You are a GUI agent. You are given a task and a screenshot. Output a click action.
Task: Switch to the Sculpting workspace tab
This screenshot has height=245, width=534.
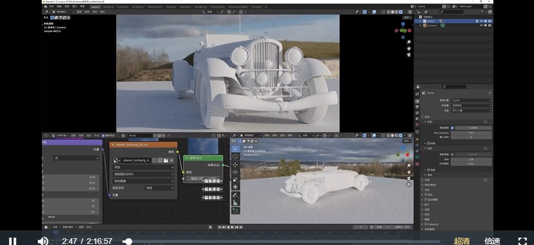pos(122,7)
